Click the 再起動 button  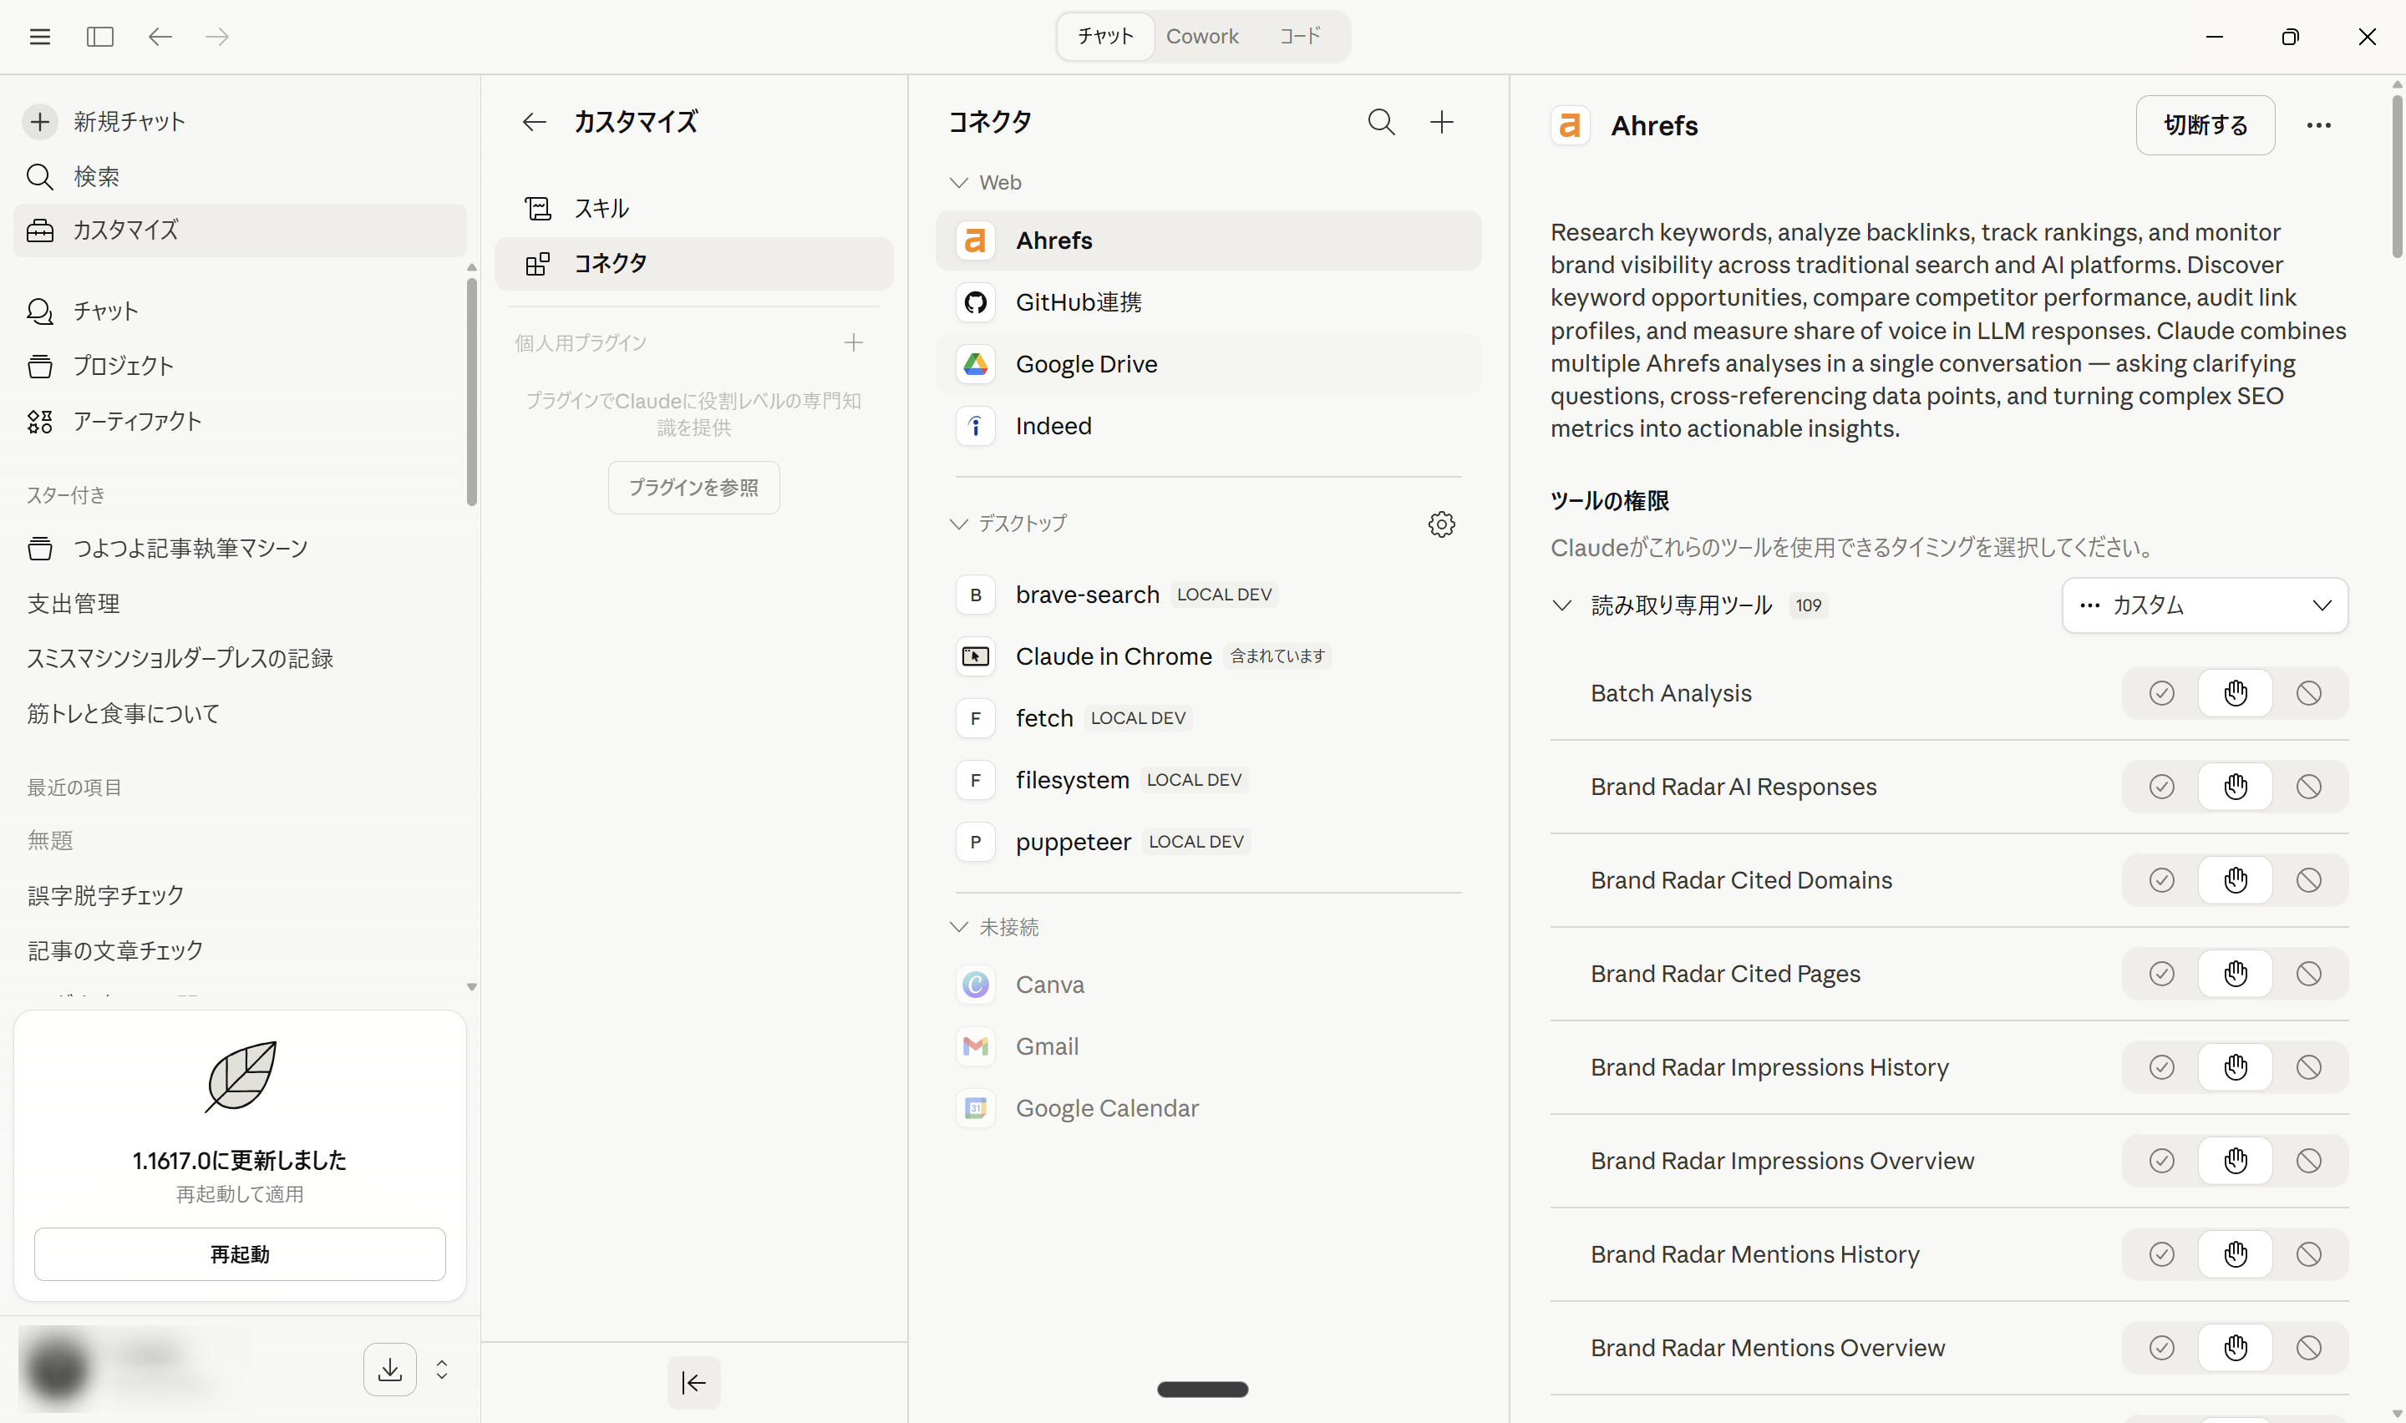coord(240,1253)
